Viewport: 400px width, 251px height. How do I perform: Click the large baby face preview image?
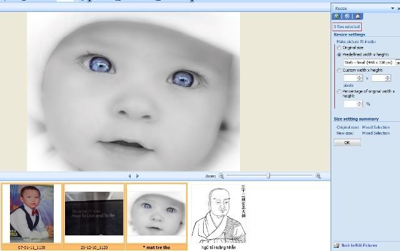(133, 92)
